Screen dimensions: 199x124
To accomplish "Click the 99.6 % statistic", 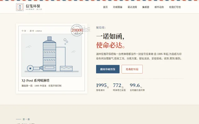I will (x=136, y=86).
